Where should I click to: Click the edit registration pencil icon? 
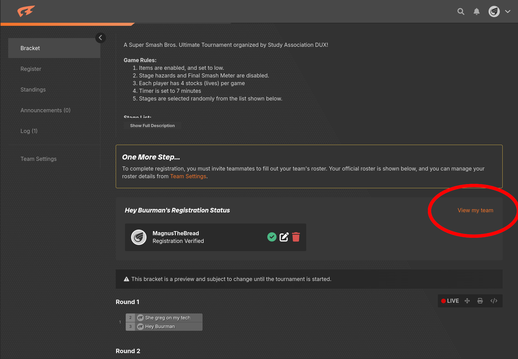284,237
